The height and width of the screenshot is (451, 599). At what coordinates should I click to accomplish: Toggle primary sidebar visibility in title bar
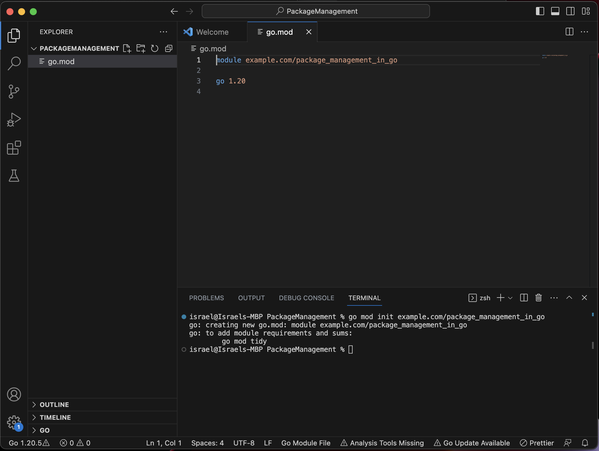pos(540,11)
